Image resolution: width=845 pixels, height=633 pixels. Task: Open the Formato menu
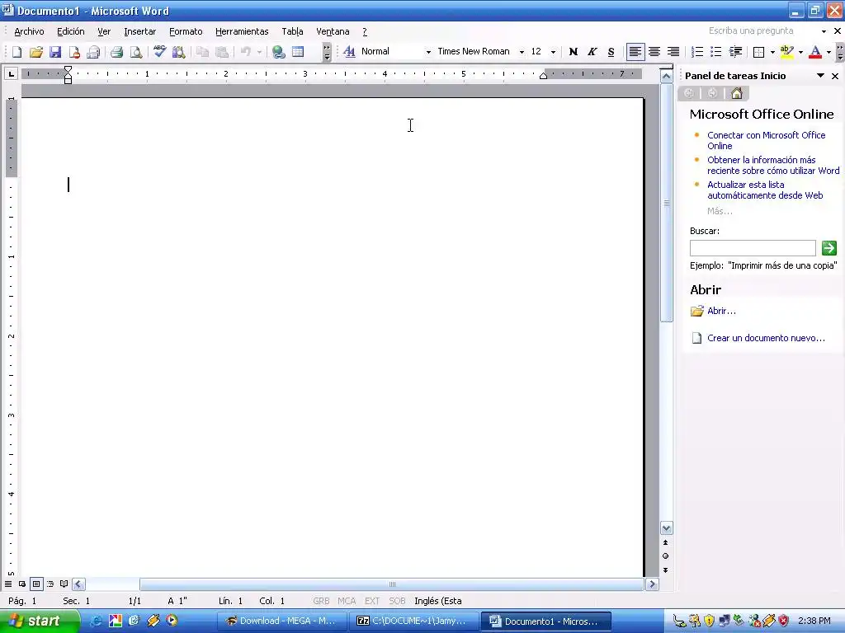[186, 32]
